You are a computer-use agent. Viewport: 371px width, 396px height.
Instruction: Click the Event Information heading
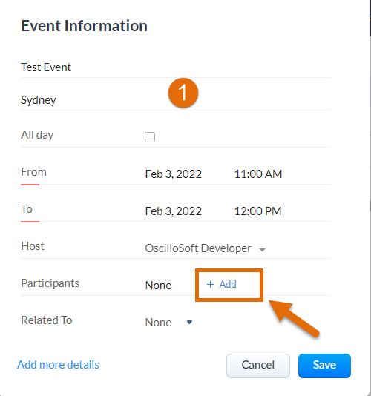pos(84,26)
